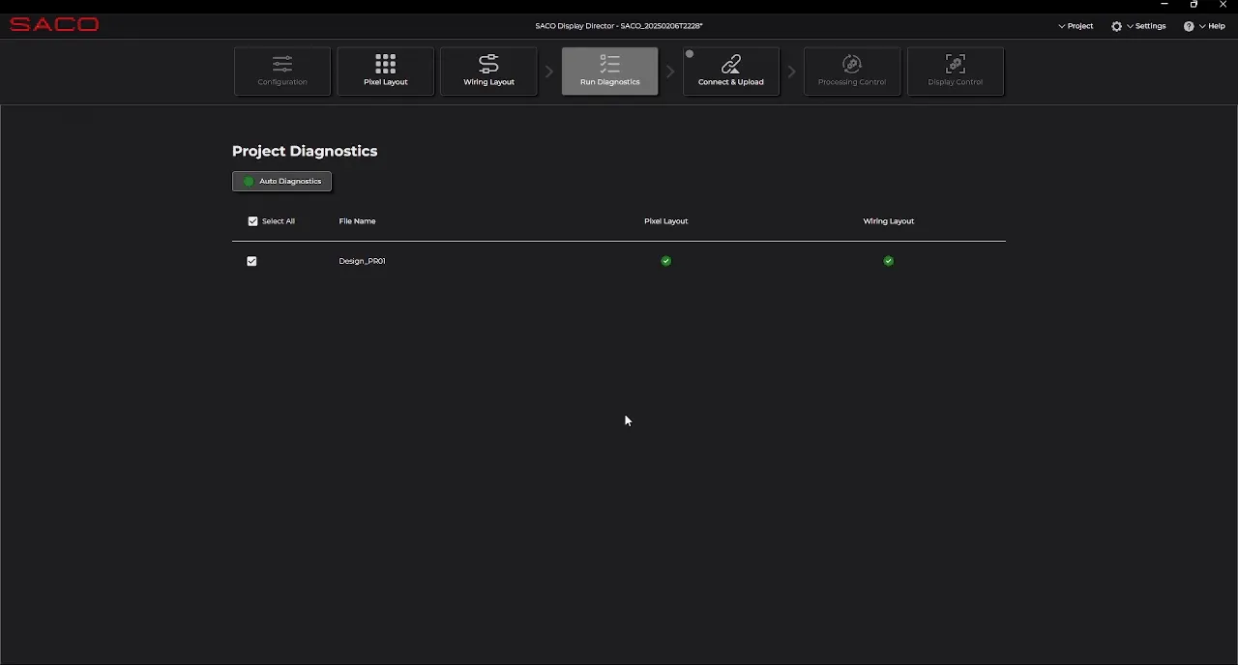Open the Settings dropdown chevron
Image resolution: width=1238 pixels, height=665 pixels.
click(1129, 26)
